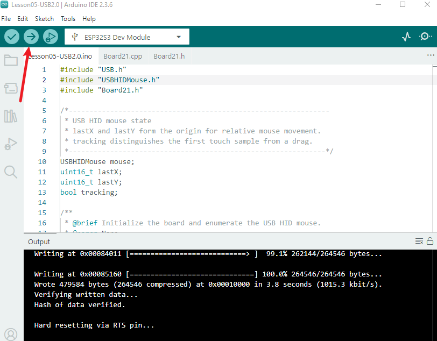Open the Serial Plotter
The height and width of the screenshot is (341, 437).
pyautogui.click(x=406, y=37)
